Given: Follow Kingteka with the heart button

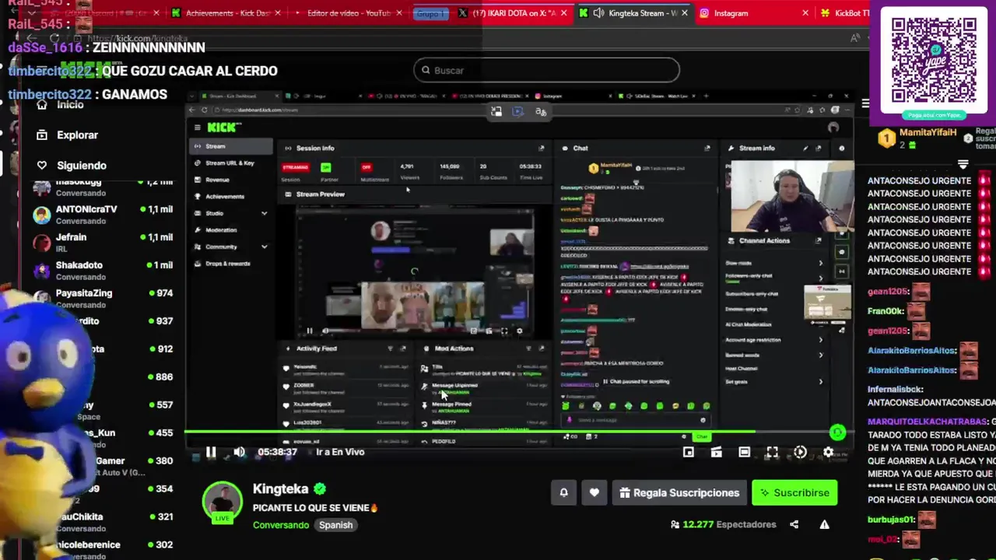Looking at the screenshot, I should [594, 492].
